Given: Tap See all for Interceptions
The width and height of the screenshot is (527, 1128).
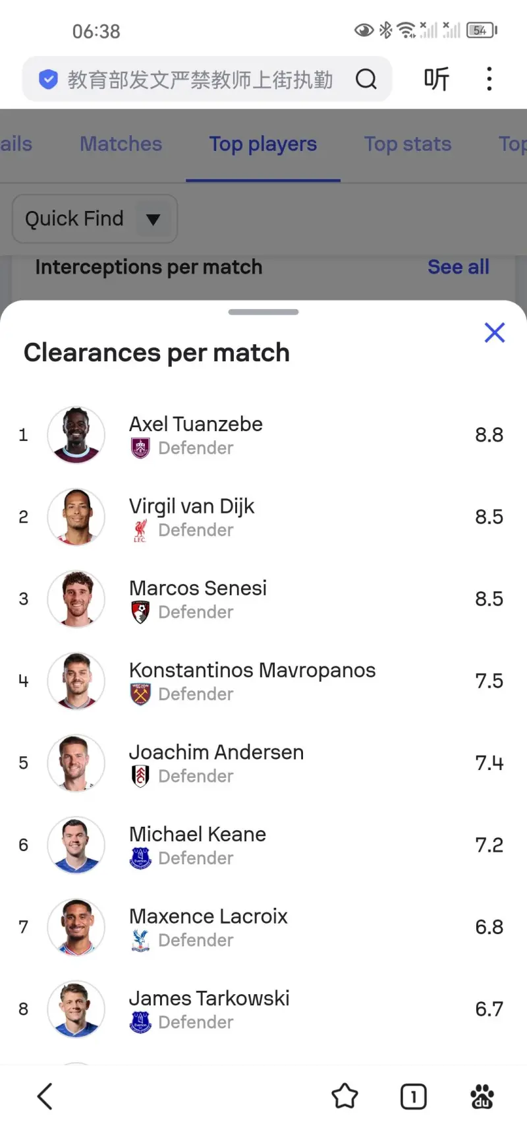Looking at the screenshot, I should click(x=458, y=267).
